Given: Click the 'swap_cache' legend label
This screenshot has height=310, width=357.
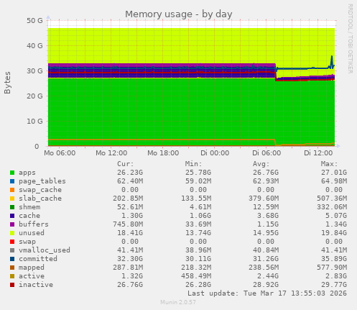Looking at the screenshot, I should point(40,190).
